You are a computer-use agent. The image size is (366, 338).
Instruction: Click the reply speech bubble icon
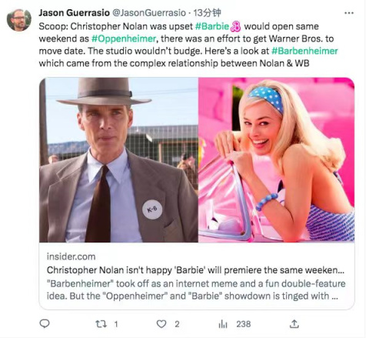(x=45, y=324)
